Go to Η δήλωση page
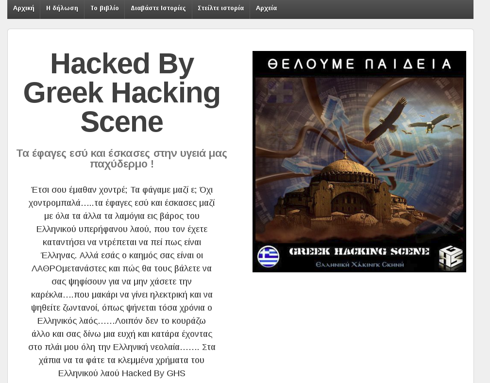Viewport: 490px width, 383px height. (x=62, y=8)
